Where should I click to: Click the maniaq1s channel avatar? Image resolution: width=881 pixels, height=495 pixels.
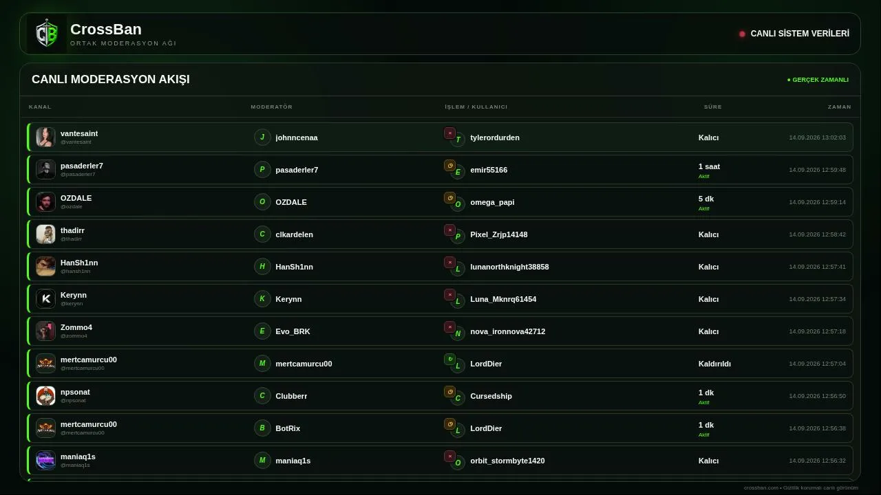click(x=46, y=461)
